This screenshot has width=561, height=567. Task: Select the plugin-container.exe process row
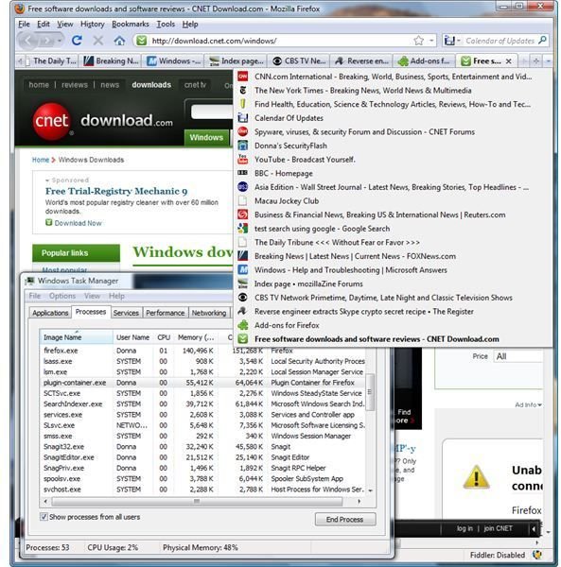tap(202, 383)
